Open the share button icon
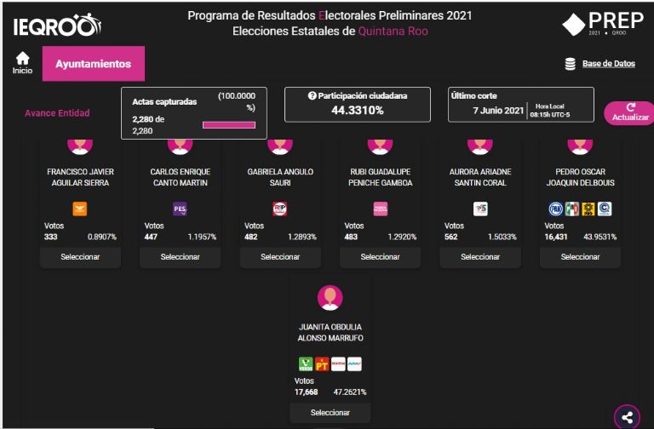This screenshot has width=654, height=429. [x=627, y=417]
